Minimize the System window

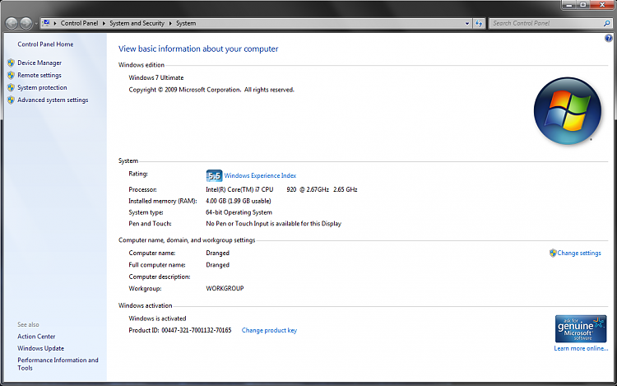point(569,5)
